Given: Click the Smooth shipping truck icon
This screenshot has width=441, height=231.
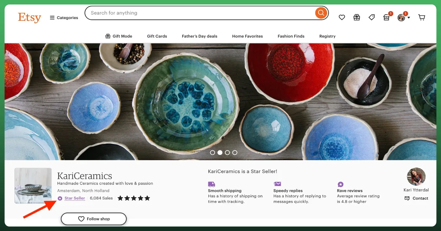Looking at the screenshot, I should click(211, 184).
